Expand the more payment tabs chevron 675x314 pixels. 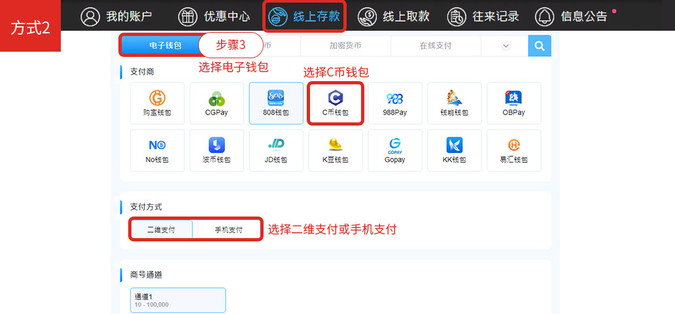tap(505, 46)
